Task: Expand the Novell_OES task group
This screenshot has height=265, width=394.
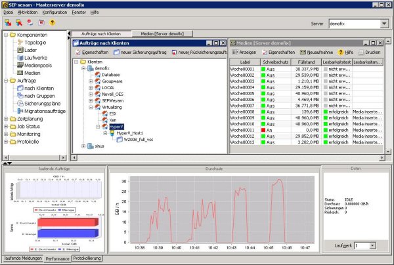Action: tap(91, 94)
